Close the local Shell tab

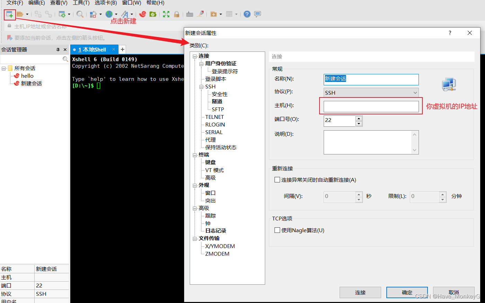click(x=114, y=49)
